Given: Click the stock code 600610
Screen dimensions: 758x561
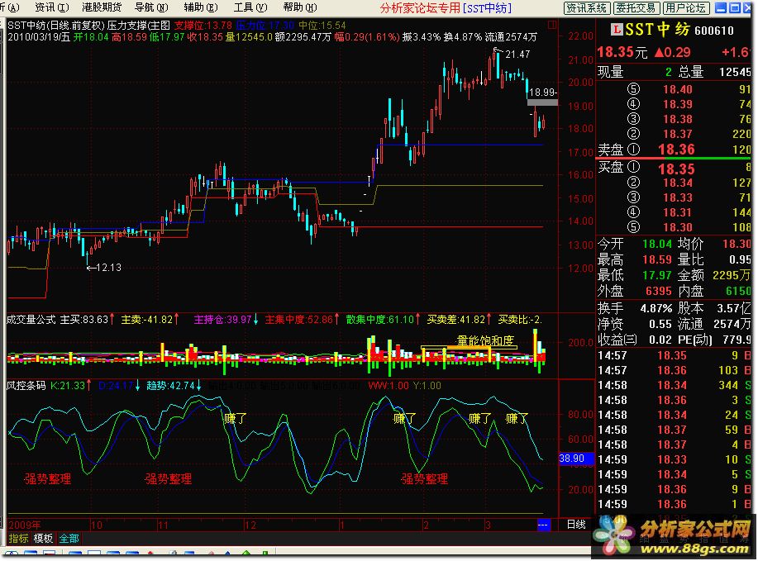Looking at the screenshot, I should [x=714, y=31].
